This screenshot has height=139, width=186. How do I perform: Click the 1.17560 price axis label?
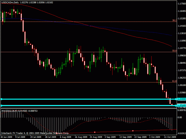[x=182, y=4]
